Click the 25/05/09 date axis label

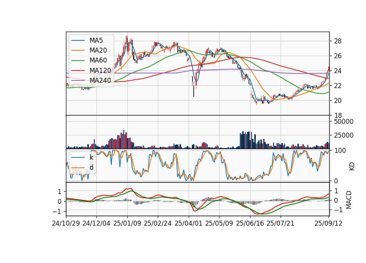coord(219,223)
